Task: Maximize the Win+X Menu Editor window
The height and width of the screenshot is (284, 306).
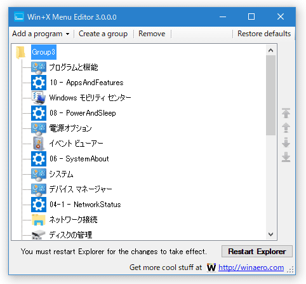Action: tap(251, 17)
